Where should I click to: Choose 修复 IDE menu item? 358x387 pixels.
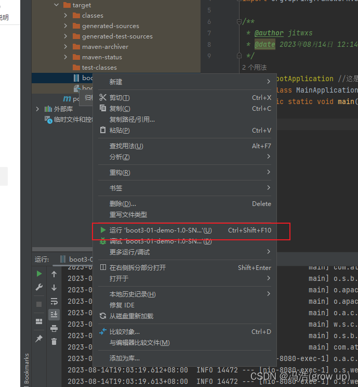click(x=184, y=305)
